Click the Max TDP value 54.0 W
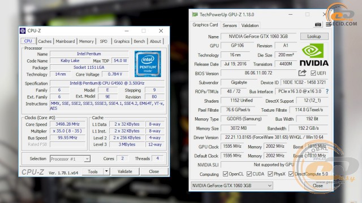 (x=120, y=60)
